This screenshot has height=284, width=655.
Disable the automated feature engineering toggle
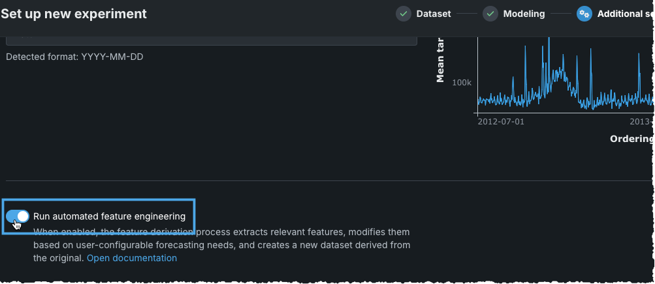pos(18,216)
